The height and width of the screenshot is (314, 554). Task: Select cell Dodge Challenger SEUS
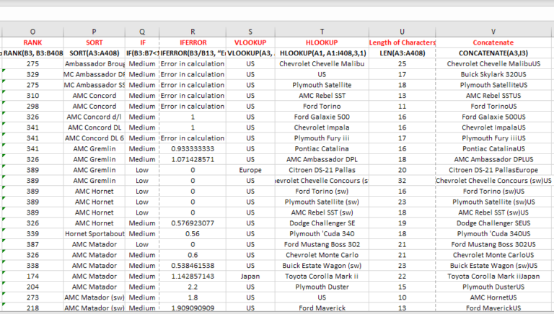493,223
